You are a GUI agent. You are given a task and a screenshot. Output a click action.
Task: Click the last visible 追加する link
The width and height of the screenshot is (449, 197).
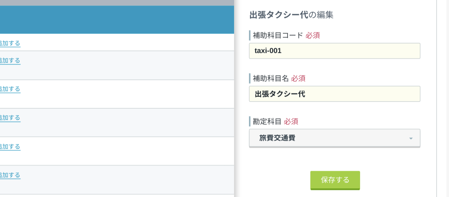click(10, 175)
